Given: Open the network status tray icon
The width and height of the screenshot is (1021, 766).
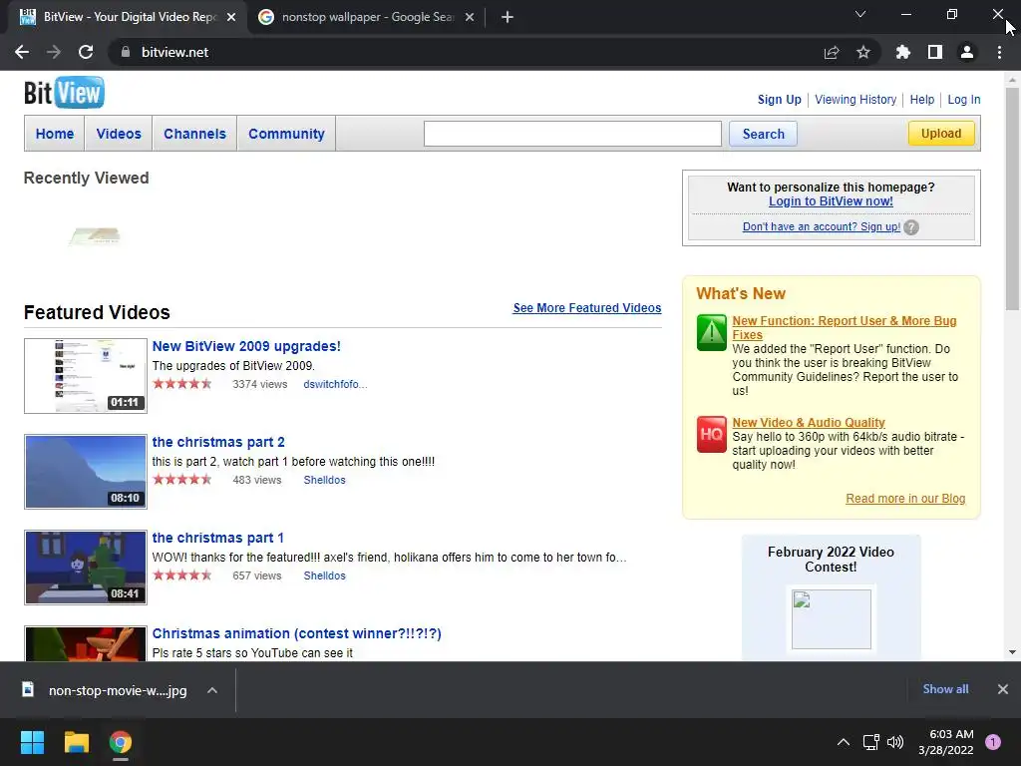Looking at the screenshot, I should point(870,742).
